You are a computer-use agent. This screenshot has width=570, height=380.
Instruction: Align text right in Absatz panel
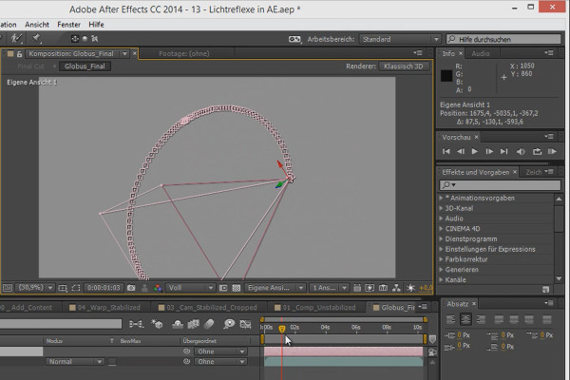click(481, 319)
